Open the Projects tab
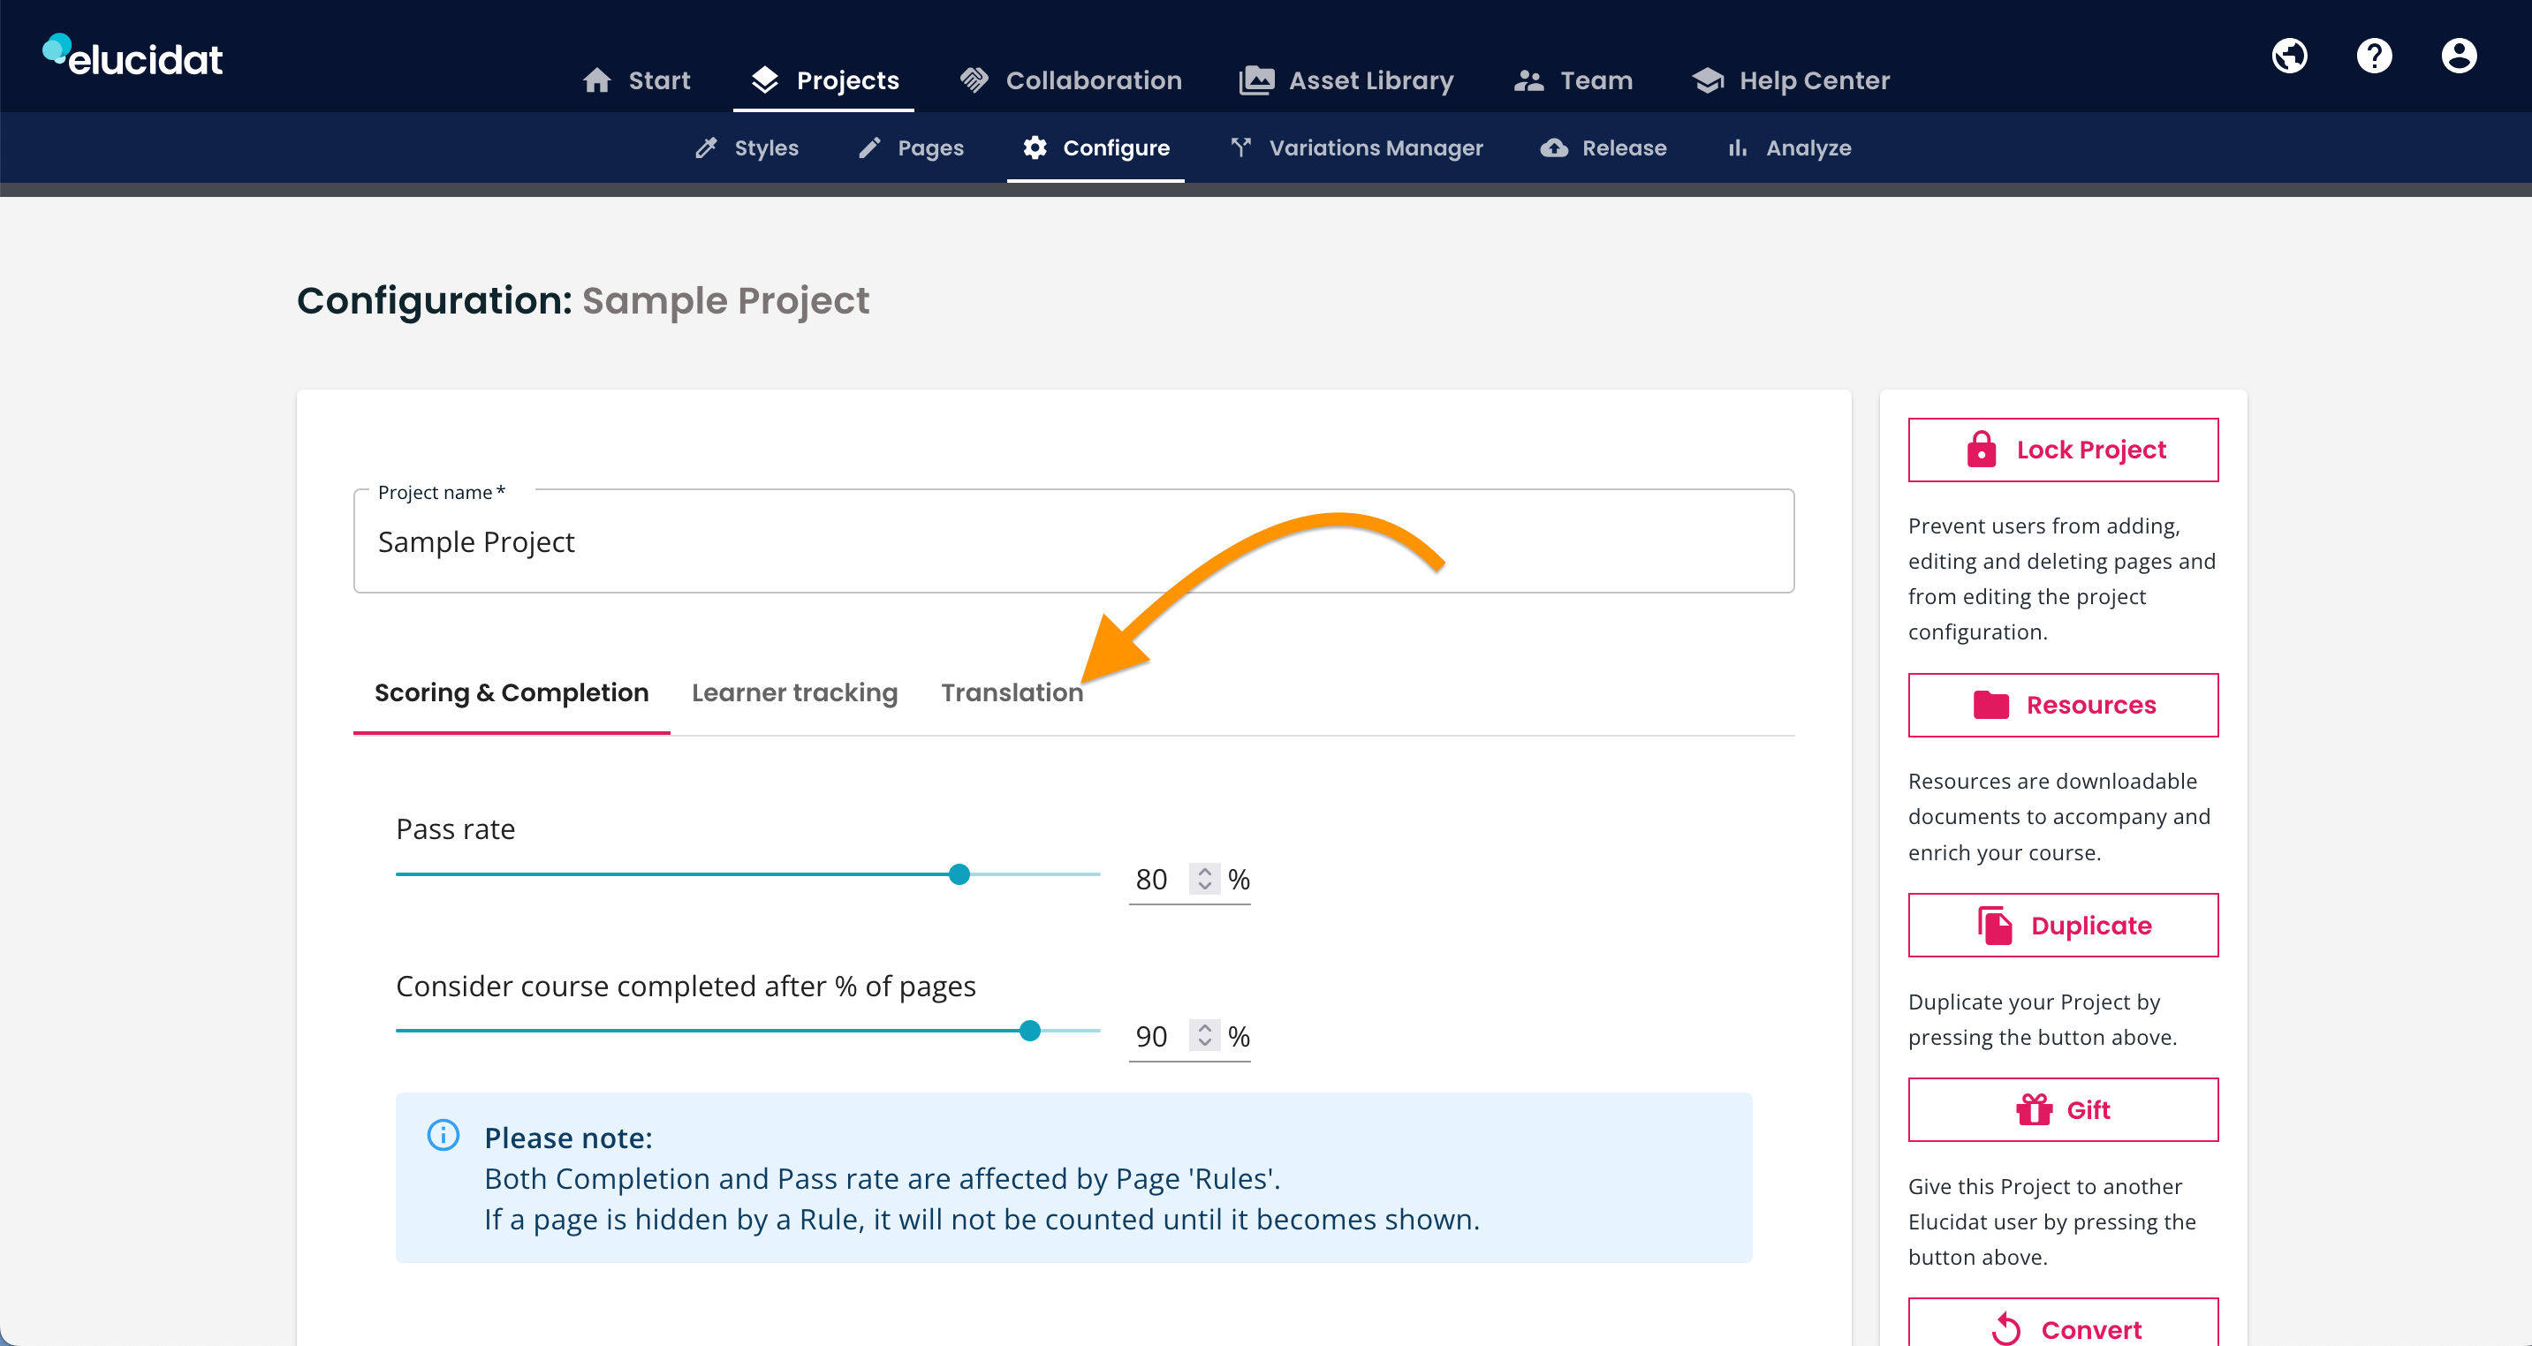2532x1346 pixels. (x=823, y=80)
